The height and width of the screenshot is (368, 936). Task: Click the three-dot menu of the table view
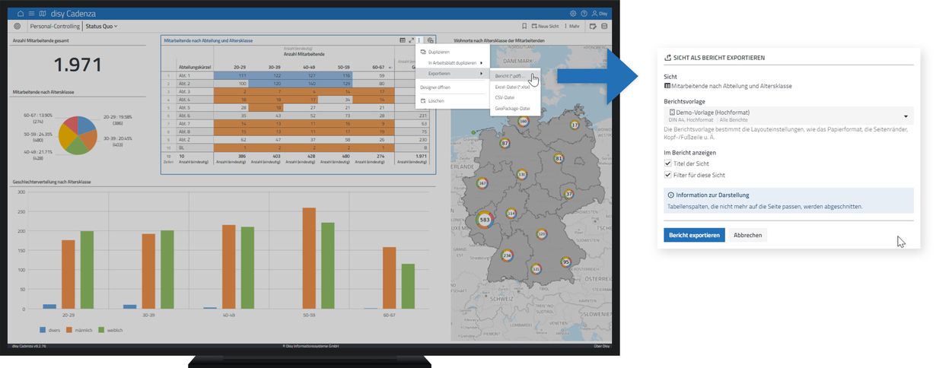(x=419, y=40)
